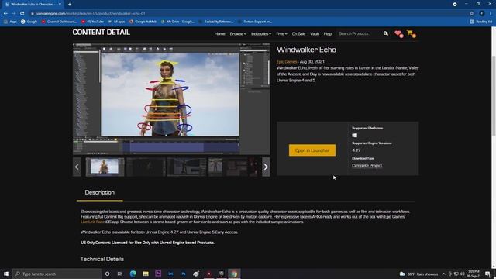Open the Help menu item
The image size is (496, 279).
tap(328, 34)
